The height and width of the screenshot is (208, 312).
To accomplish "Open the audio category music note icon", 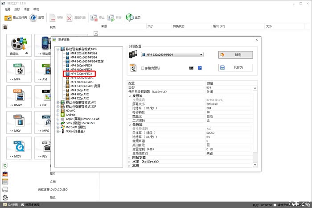I will (x=5, y=165).
